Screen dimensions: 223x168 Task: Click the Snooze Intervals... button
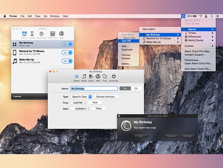(x=106, y=97)
